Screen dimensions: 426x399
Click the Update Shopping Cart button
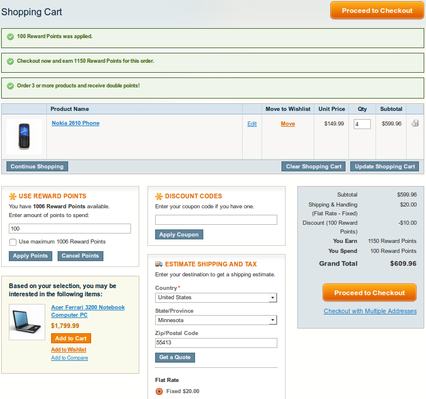(x=384, y=167)
